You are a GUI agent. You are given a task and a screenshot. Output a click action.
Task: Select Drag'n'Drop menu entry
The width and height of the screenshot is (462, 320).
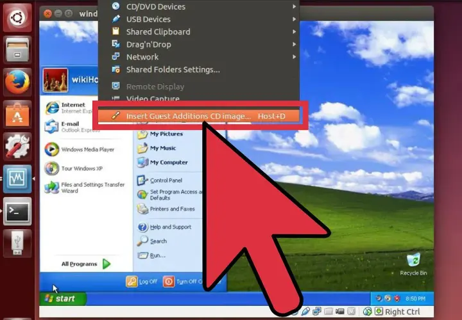click(x=199, y=44)
